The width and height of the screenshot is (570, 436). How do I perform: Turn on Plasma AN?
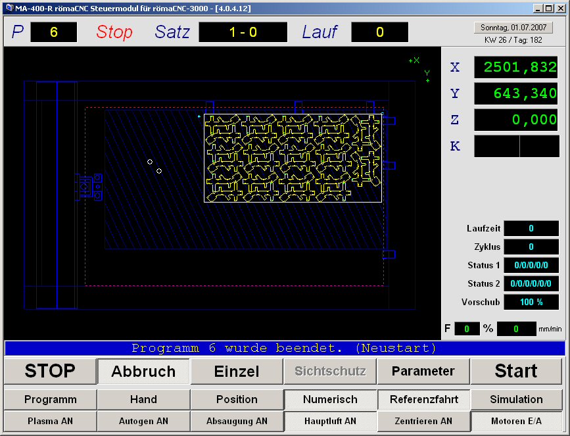click(51, 421)
